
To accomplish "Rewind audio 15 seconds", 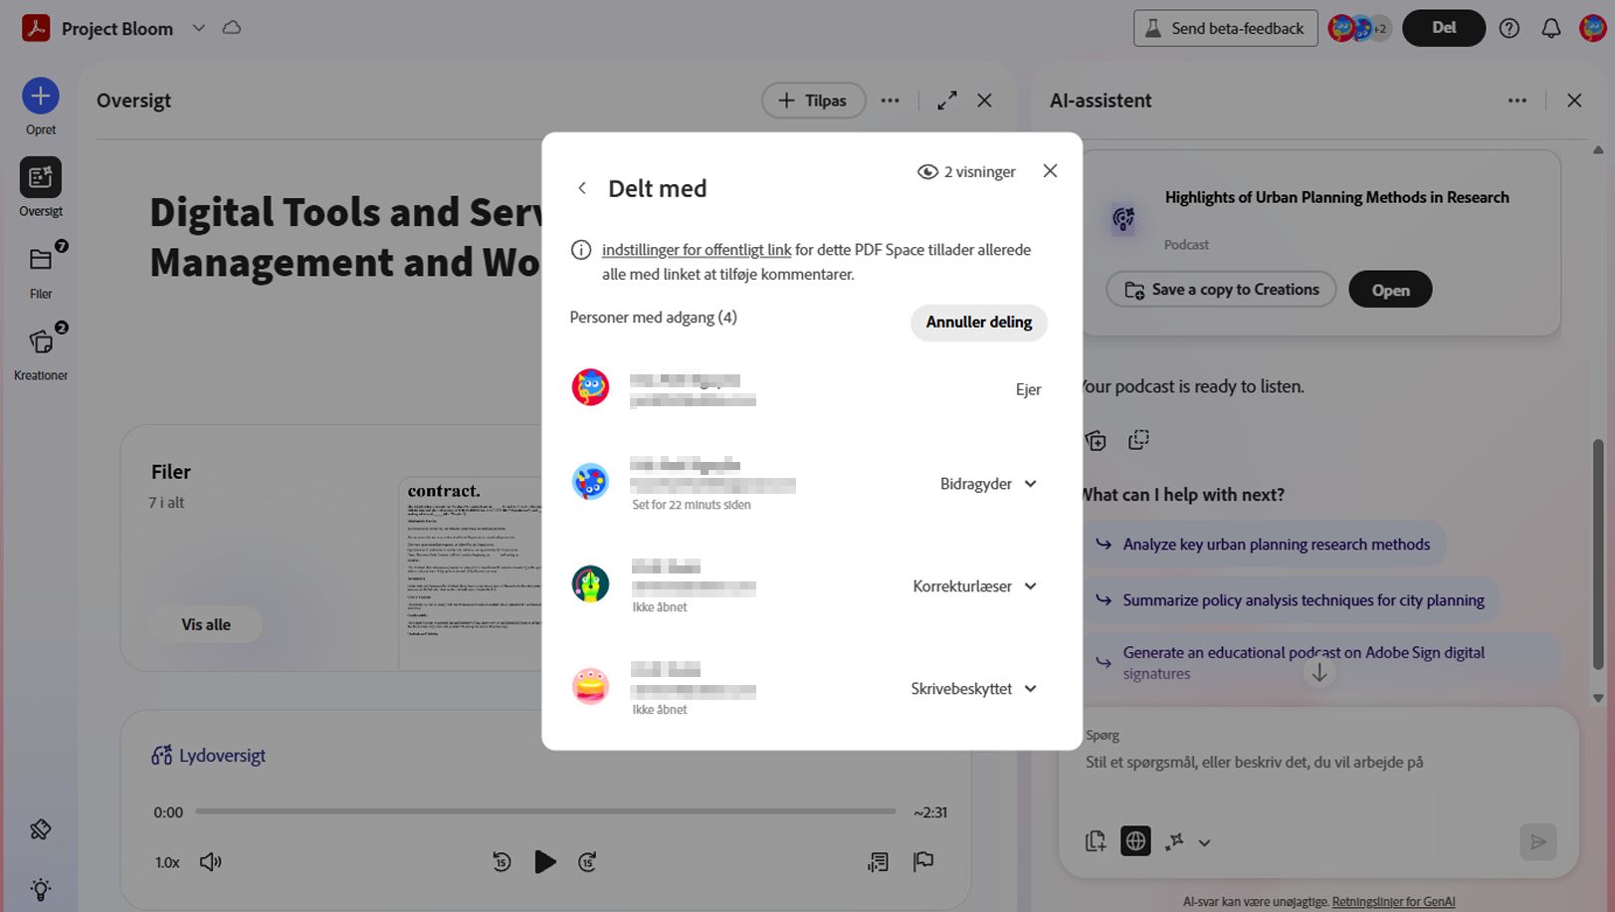I will pyautogui.click(x=502, y=862).
